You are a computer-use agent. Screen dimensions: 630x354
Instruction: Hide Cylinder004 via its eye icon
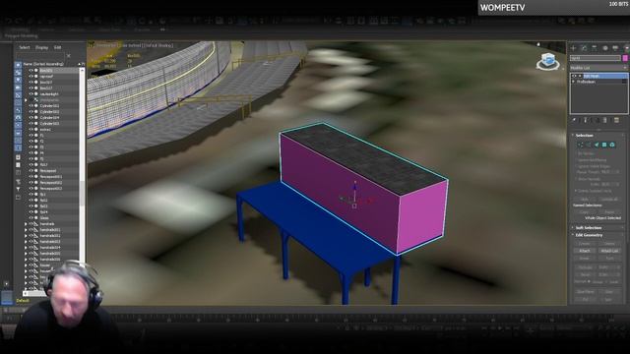click(31, 118)
